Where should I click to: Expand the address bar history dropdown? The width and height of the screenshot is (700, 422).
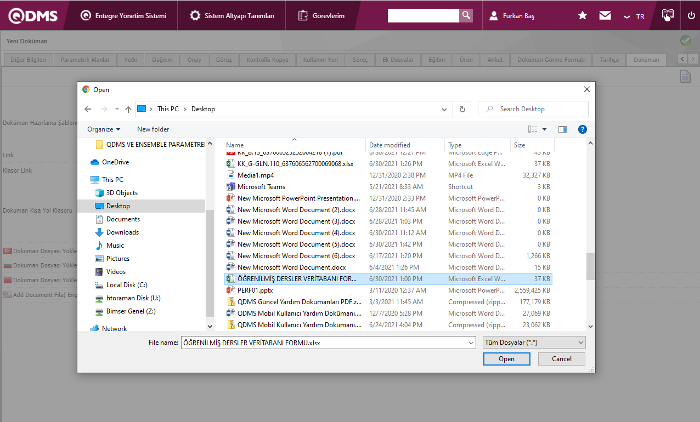click(444, 109)
